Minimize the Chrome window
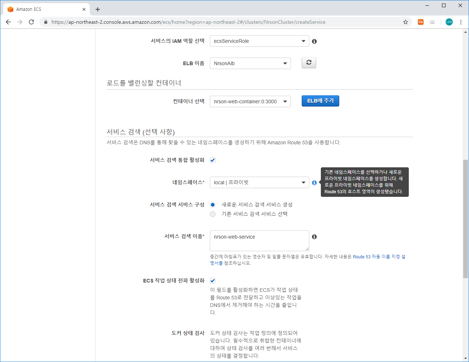 pyautogui.click(x=427, y=5)
